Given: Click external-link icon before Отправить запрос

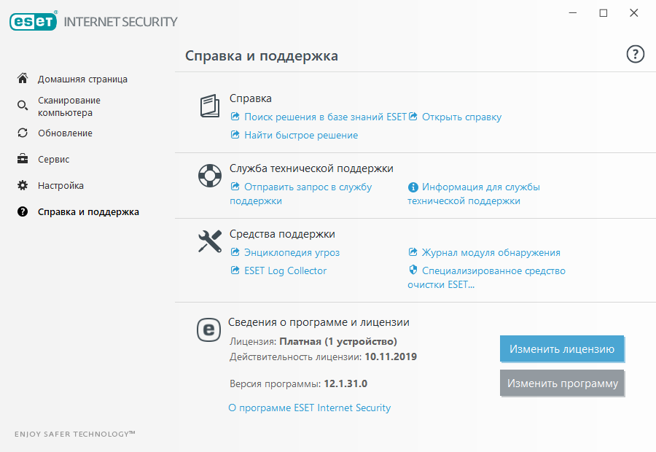Looking at the screenshot, I should 235,187.
